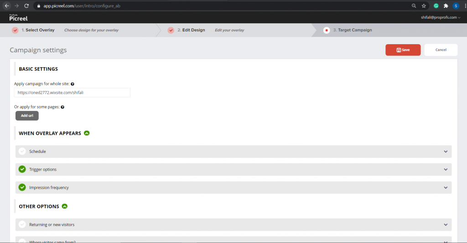Viewport: 467px width, 243px height.
Task: Click the padlock site info icon
Action: point(39,6)
